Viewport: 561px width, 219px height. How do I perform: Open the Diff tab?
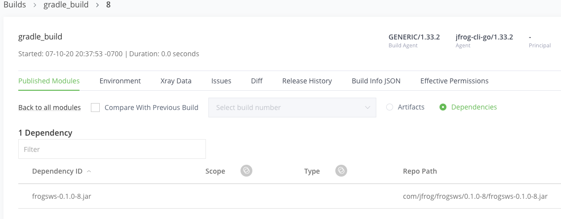pos(257,81)
